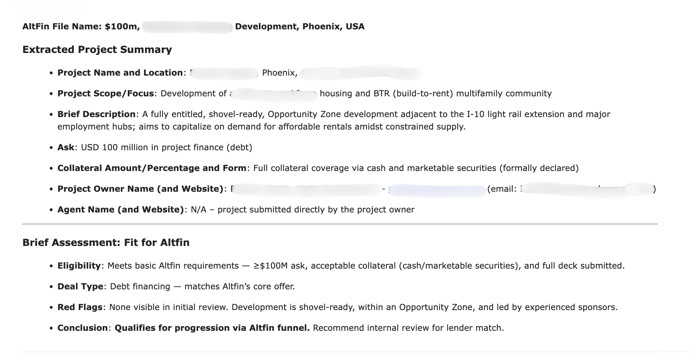Click 'Project Owner Name (and Website)' label
The width and height of the screenshot is (690, 356).
click(x=140, y=189)
